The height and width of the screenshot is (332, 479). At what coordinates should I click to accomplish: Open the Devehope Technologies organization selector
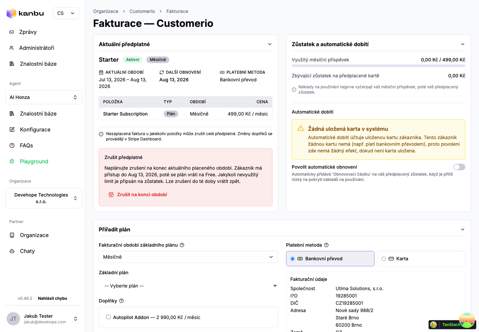point(44,198)
